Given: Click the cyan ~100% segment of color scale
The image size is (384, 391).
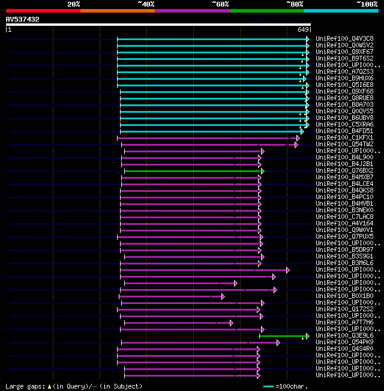Looking at the screenshot, I should tap(341, 11).
